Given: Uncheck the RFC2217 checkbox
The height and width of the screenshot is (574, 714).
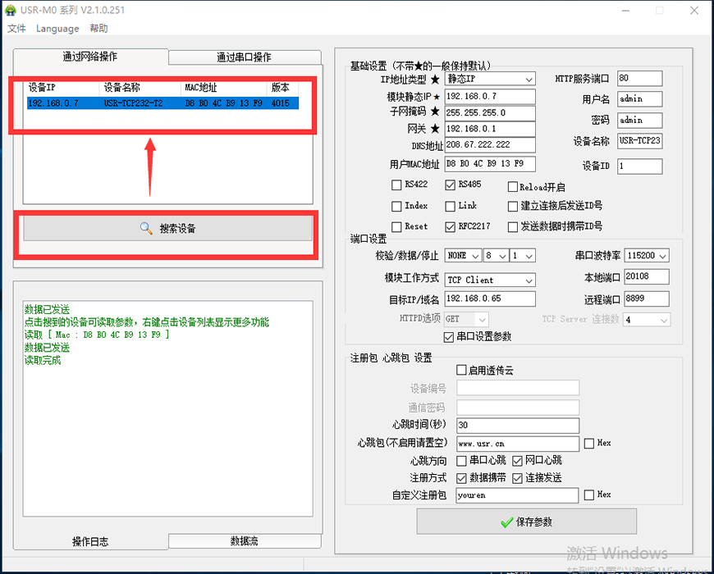Looking at the screenshot, I should click(450, 227).
